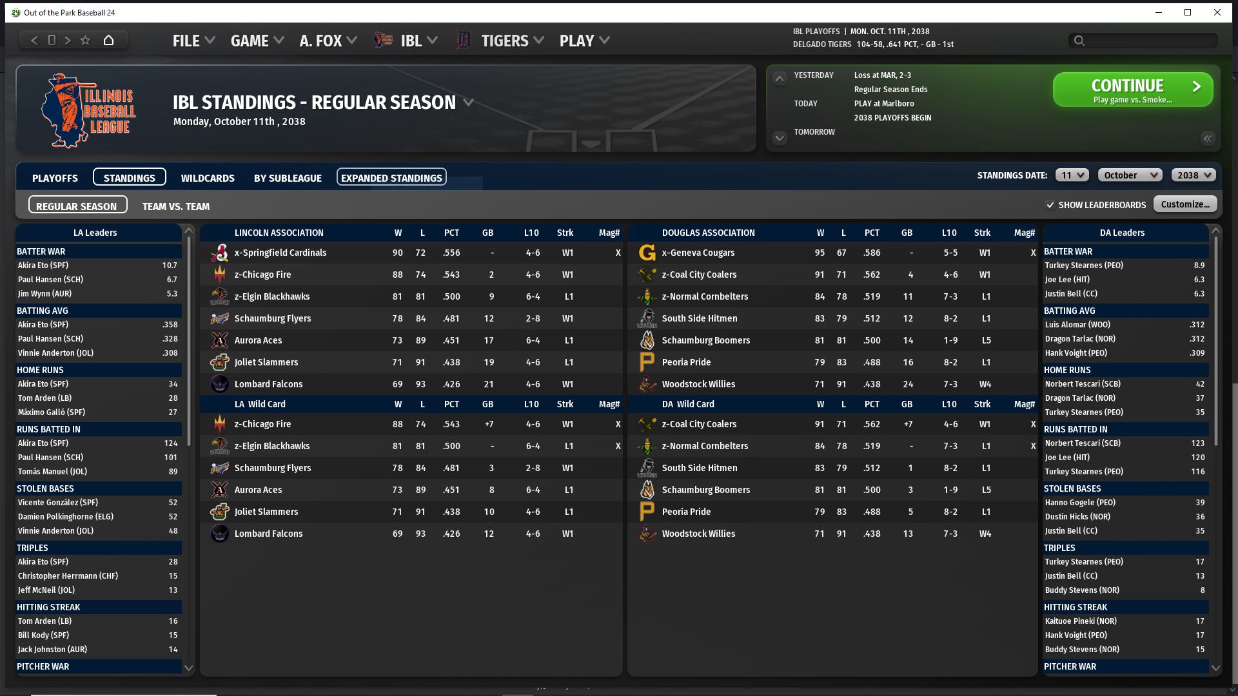Collapse schedule panel with double-arrow icon
The width and height of the screenshot is (1238, 696).
pos(1207,139)
